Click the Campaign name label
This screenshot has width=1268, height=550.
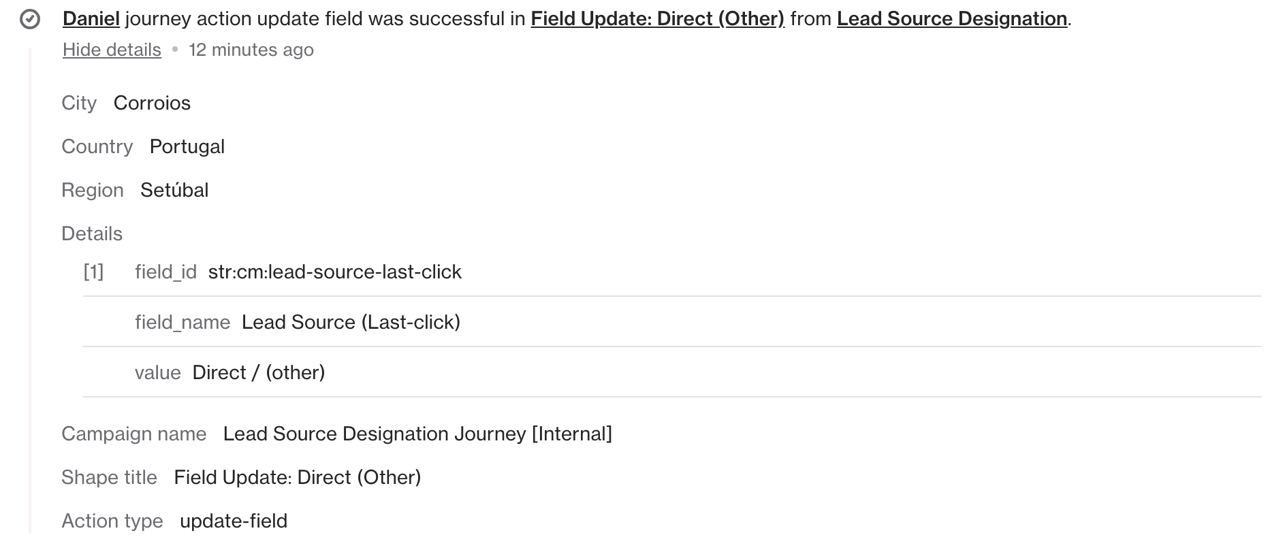(x=133, y=434)
